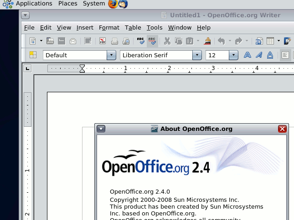Viewport: 294px width, 220px height.
Task: Toggle AutoSpellcheck button
Action: pos(152,41)
